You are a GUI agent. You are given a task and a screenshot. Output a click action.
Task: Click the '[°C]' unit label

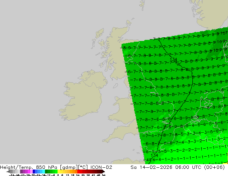83,167
